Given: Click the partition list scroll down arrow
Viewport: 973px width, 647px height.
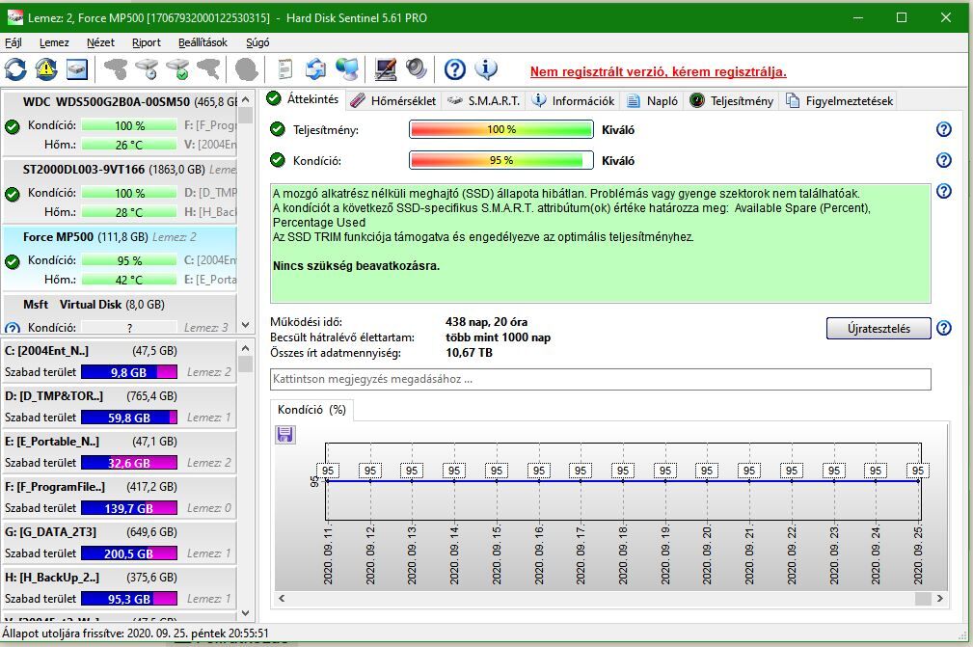Looking at the screenshot, I should tap(246, 613).
